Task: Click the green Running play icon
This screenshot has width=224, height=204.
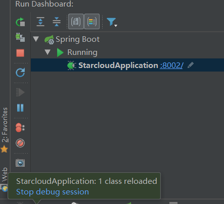Action: point(60,52)
